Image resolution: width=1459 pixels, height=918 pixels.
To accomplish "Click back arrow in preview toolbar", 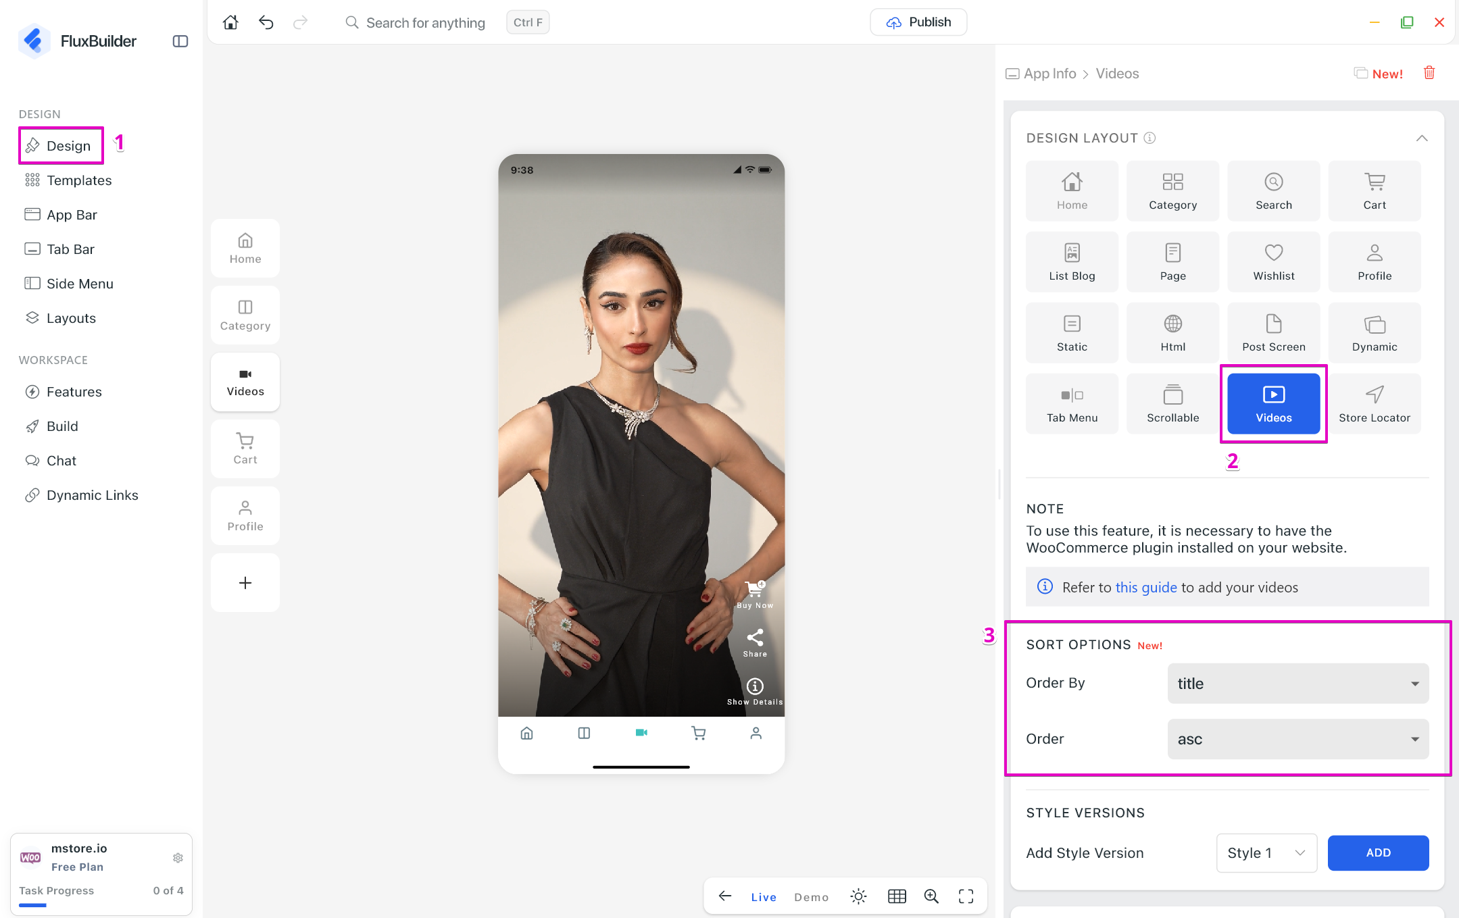I will (725, 896).
